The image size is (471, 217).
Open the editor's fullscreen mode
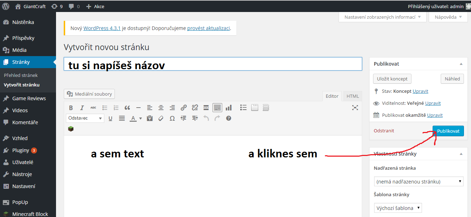(x=355, y=108)
